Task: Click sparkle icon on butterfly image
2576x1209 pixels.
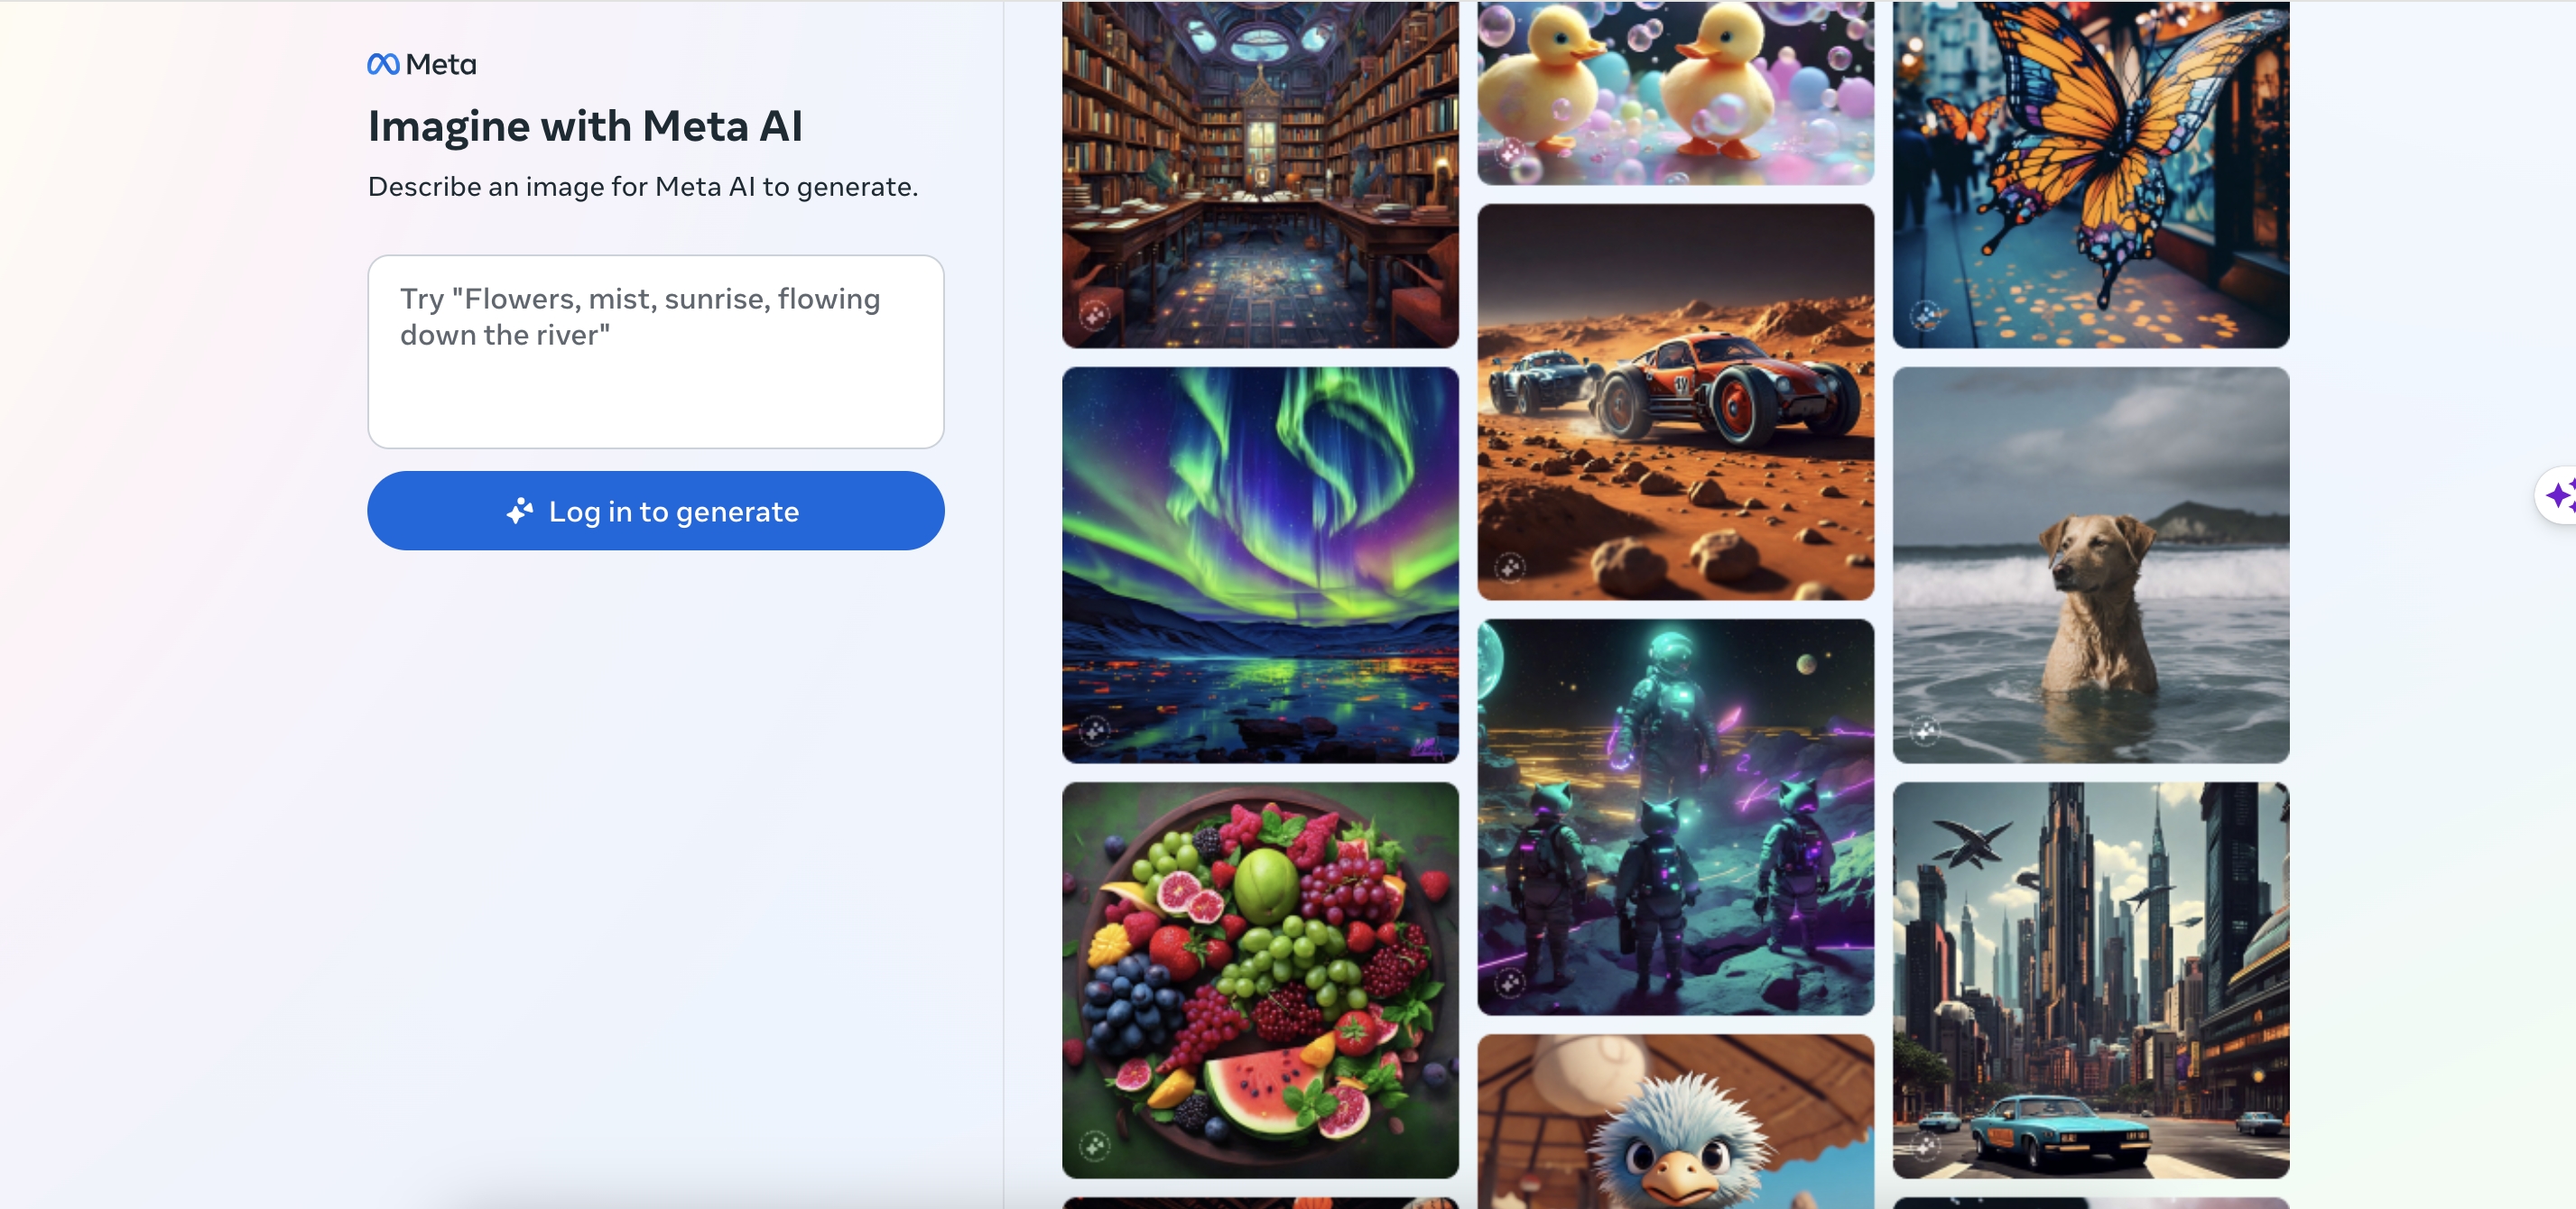Action: point(1925,316)
